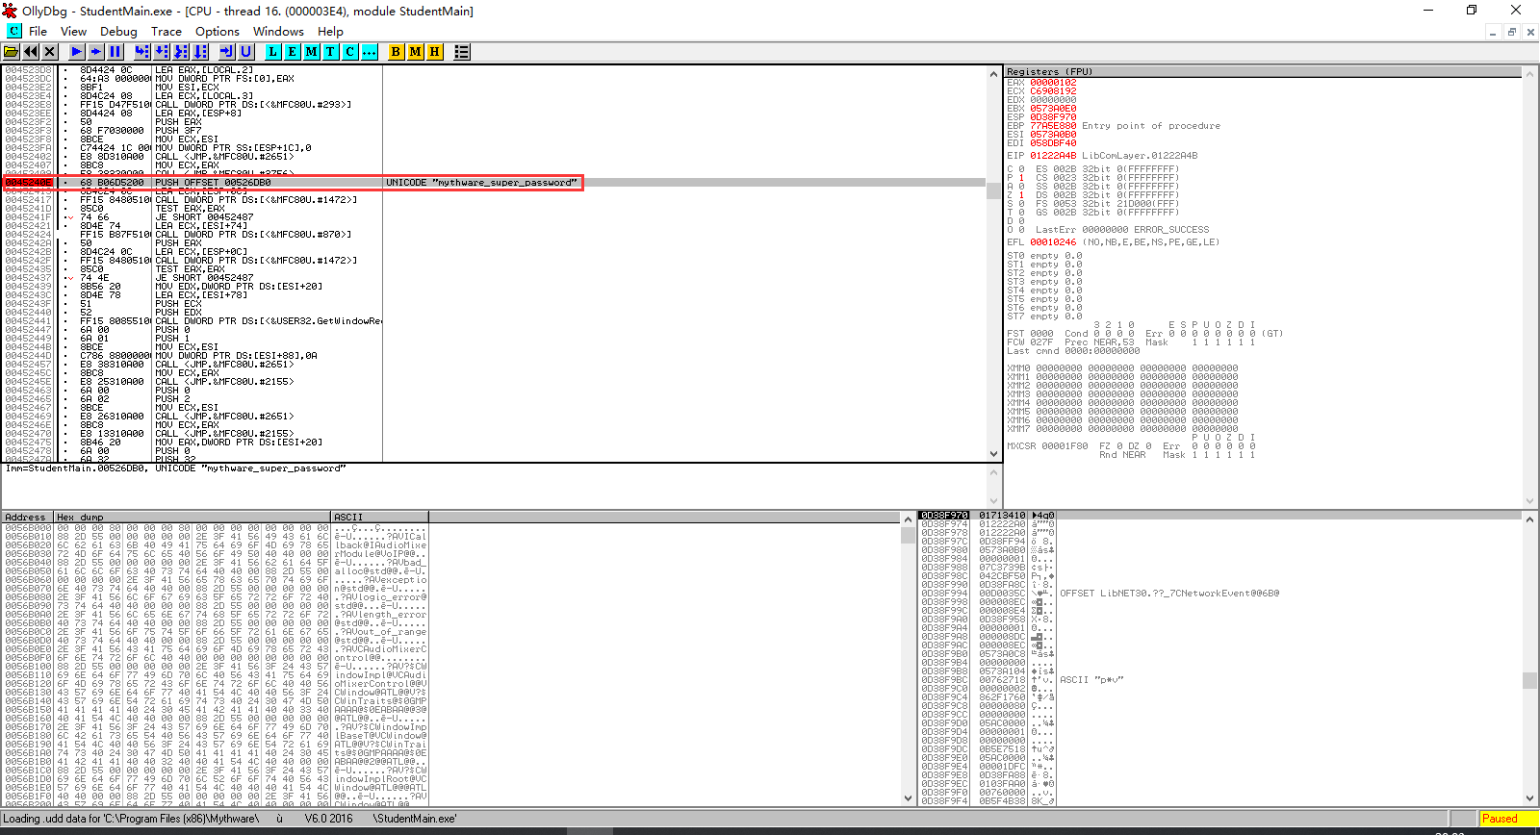Show threads with cyan T icon

point(331,52)
